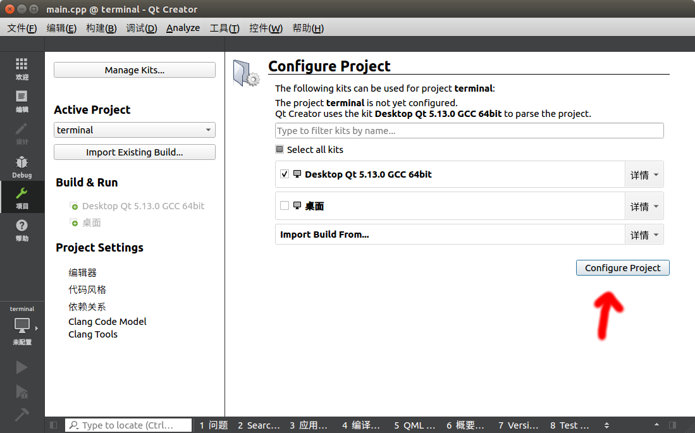
Task: Click the output pane up arrow icon
Action: 656,425
